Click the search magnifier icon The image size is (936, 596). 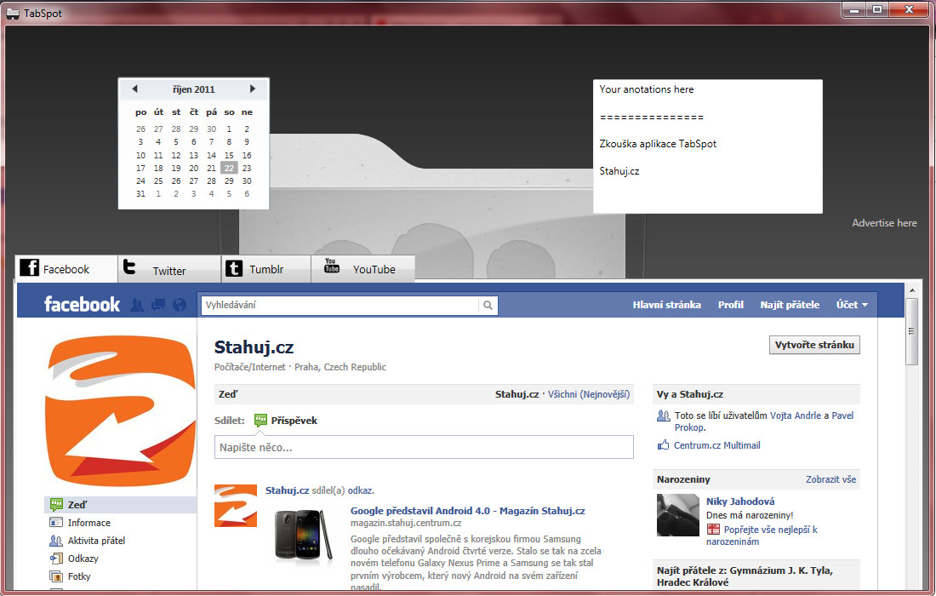coord(488,305)
